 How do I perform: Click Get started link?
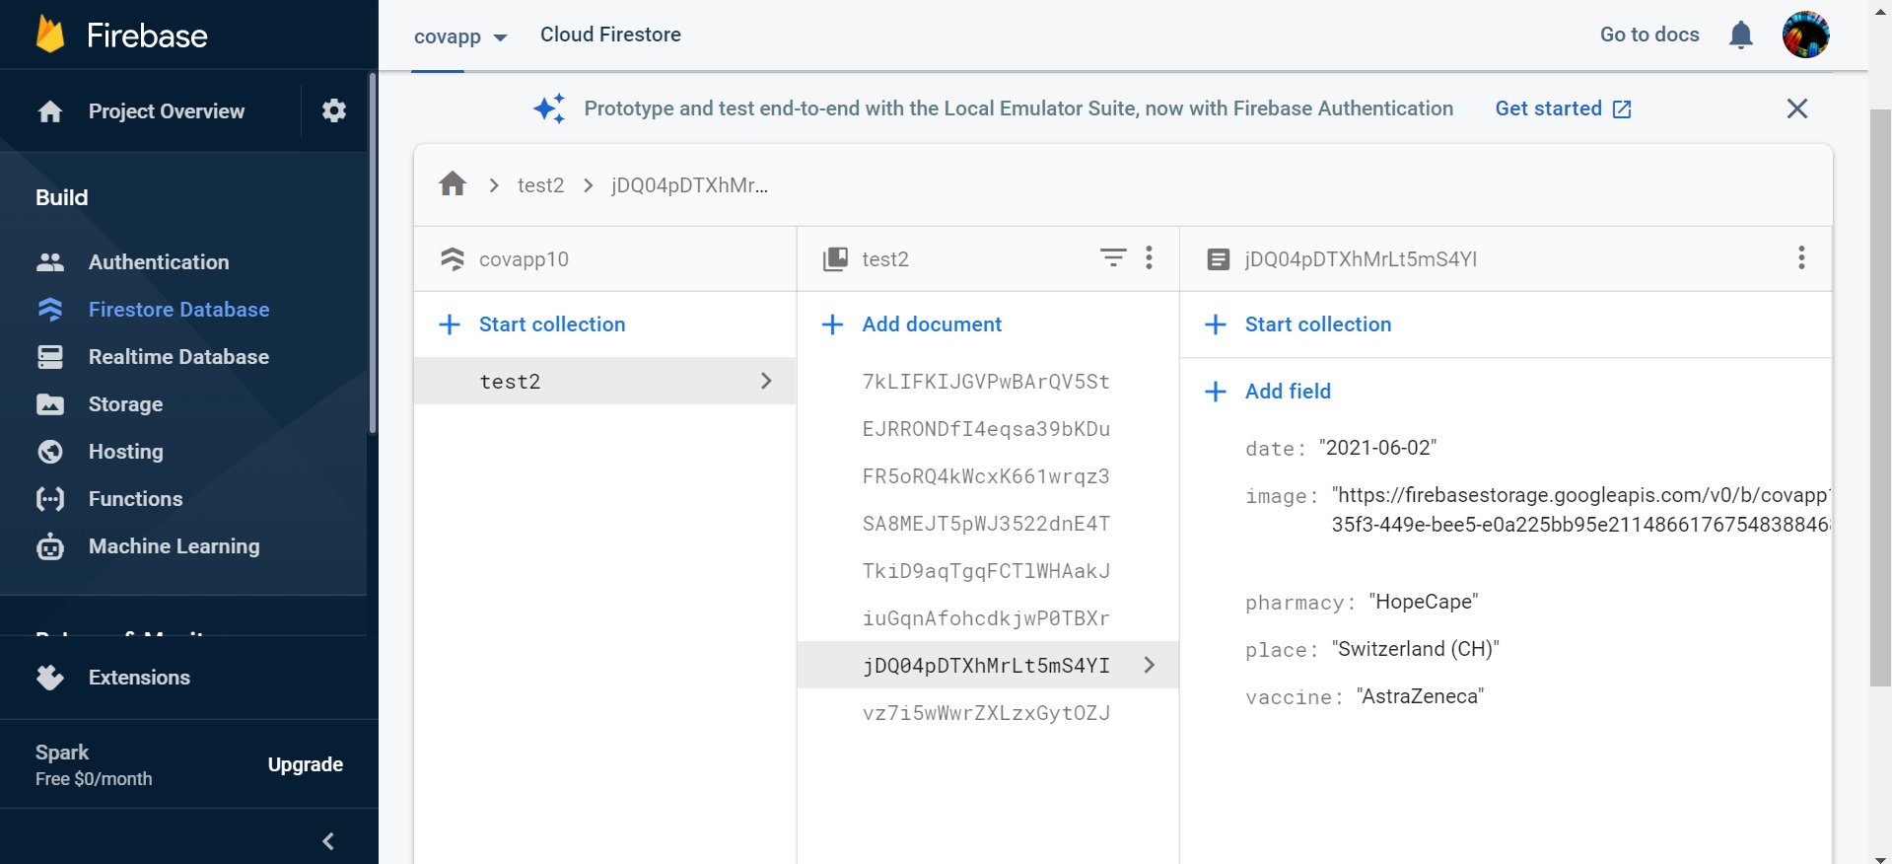[x=1563, y=108]
